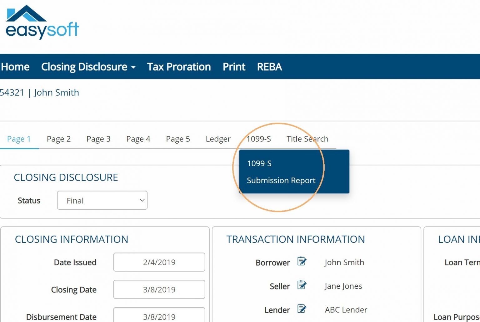Open the REBA section
The image size is (480, 322).
click(269, 67)
